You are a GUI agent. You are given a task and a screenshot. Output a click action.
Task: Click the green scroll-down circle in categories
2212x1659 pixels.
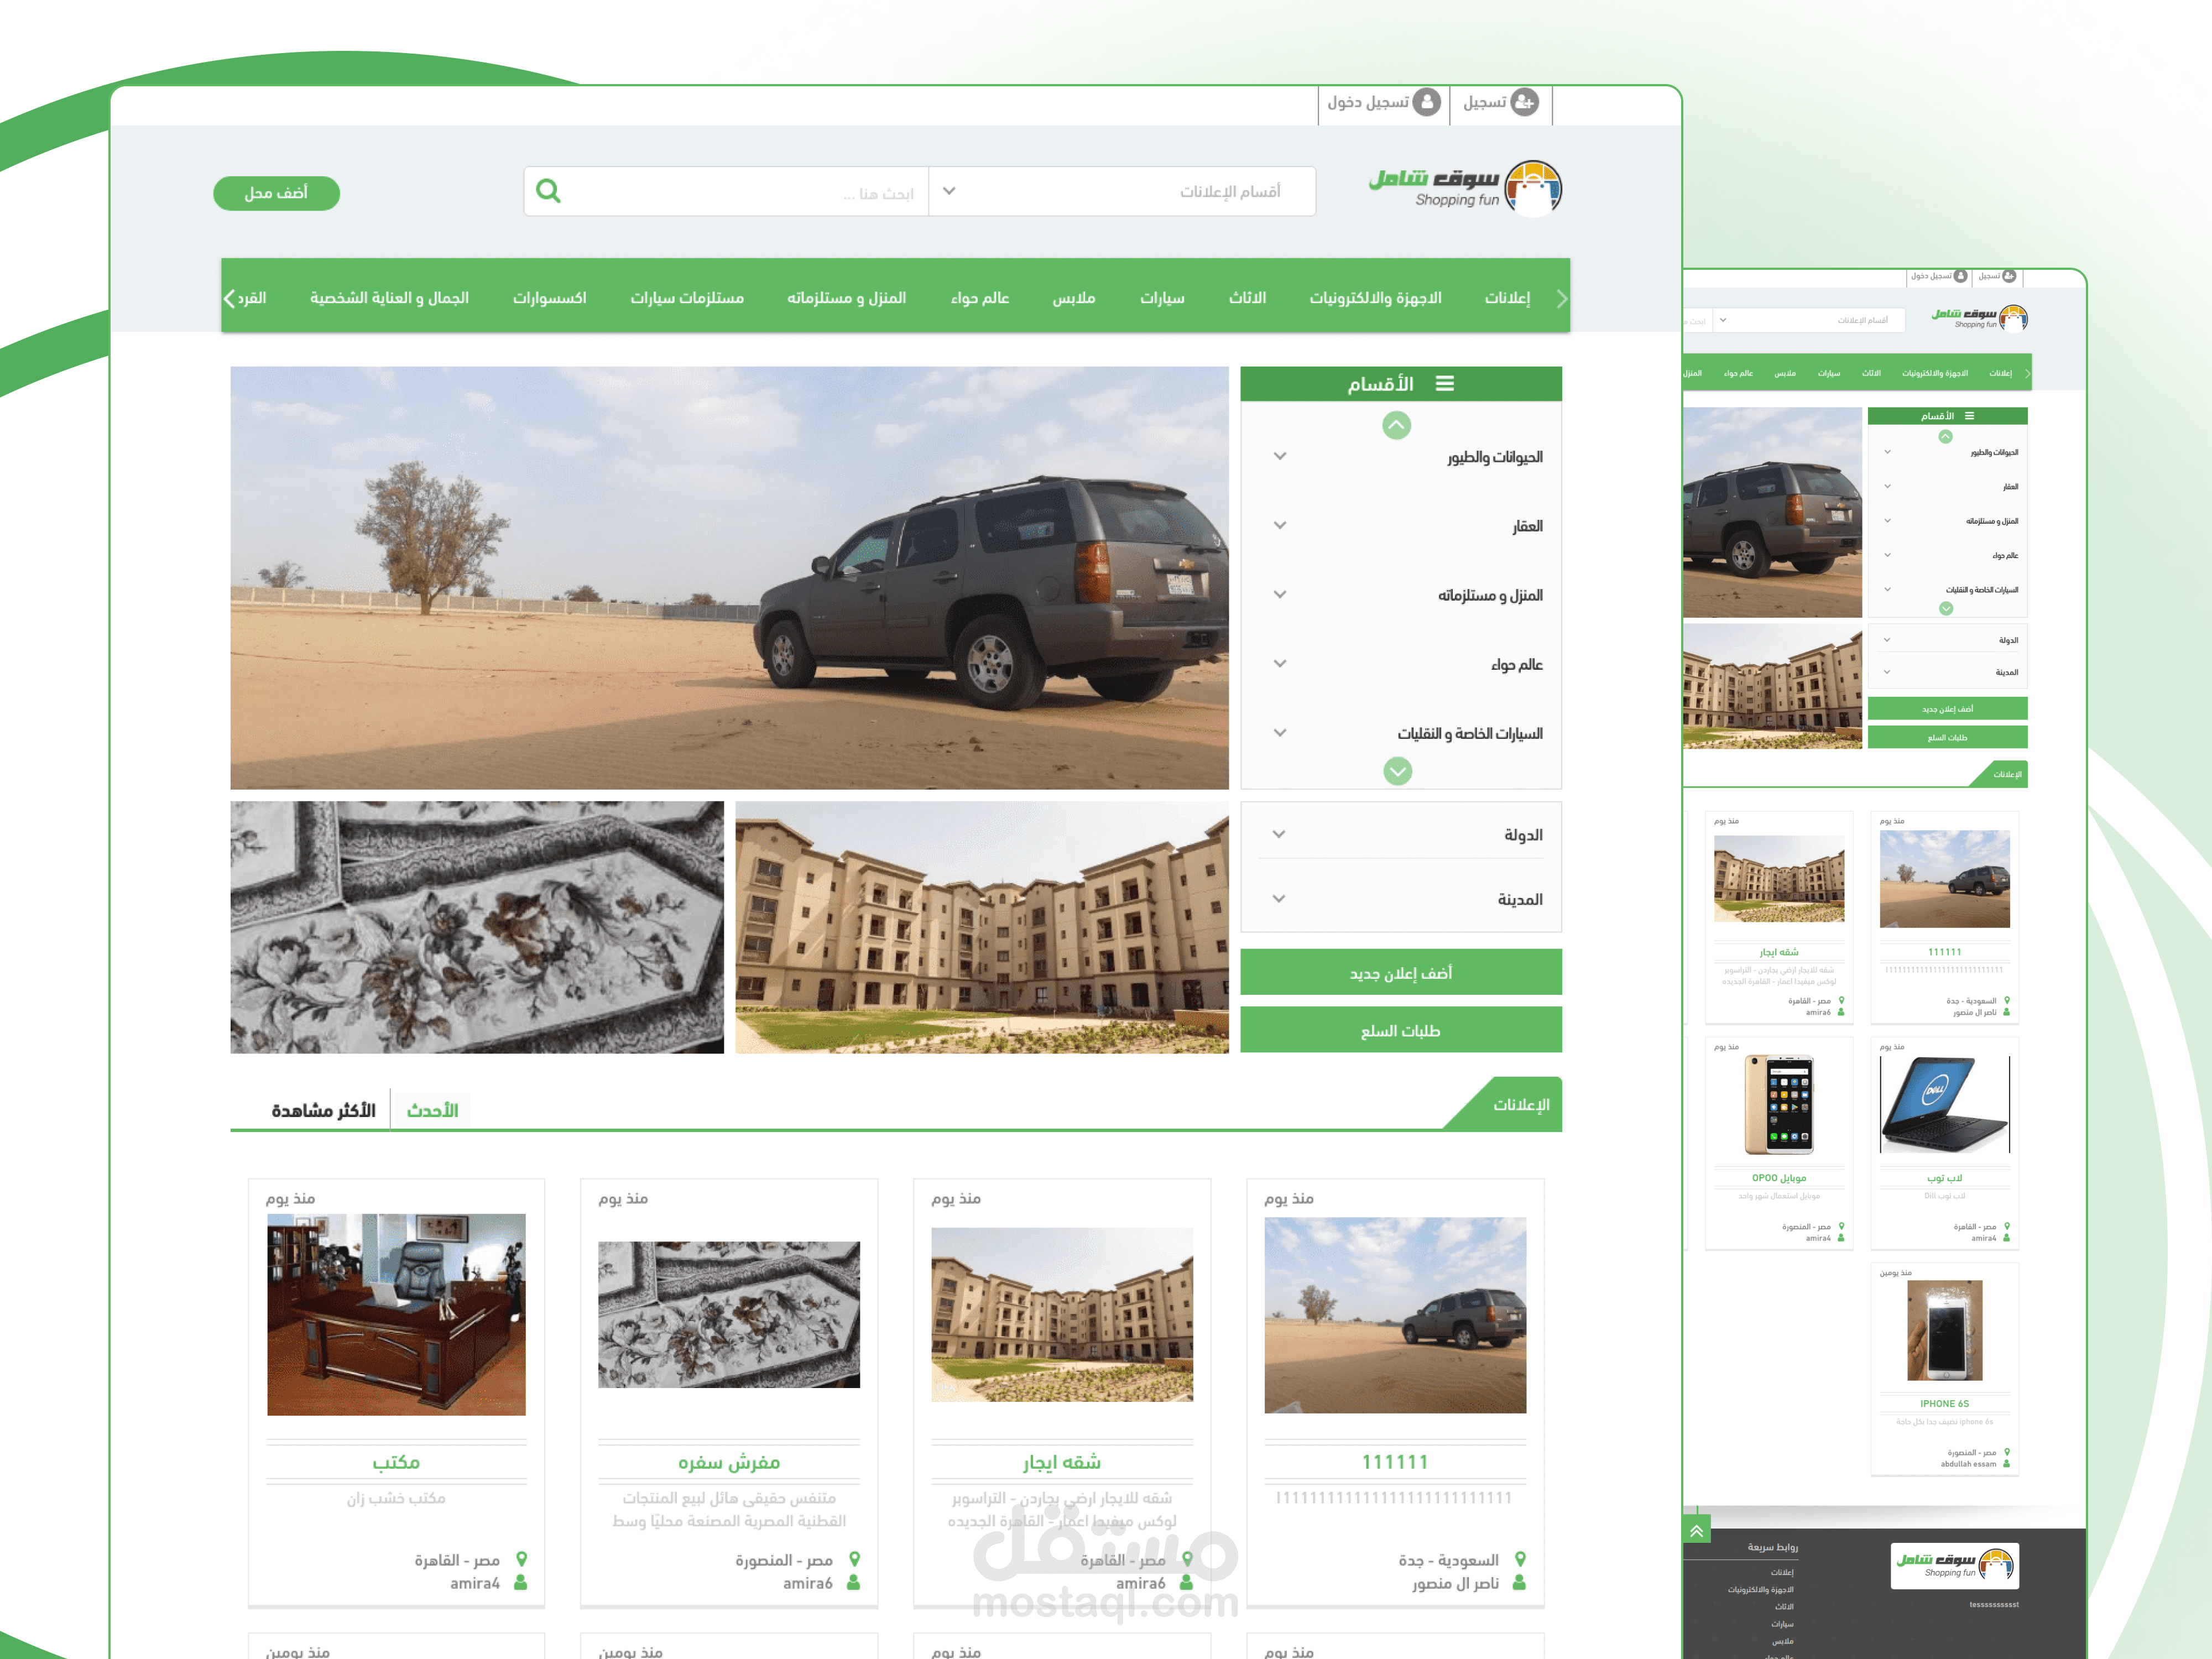(1397, 771)
